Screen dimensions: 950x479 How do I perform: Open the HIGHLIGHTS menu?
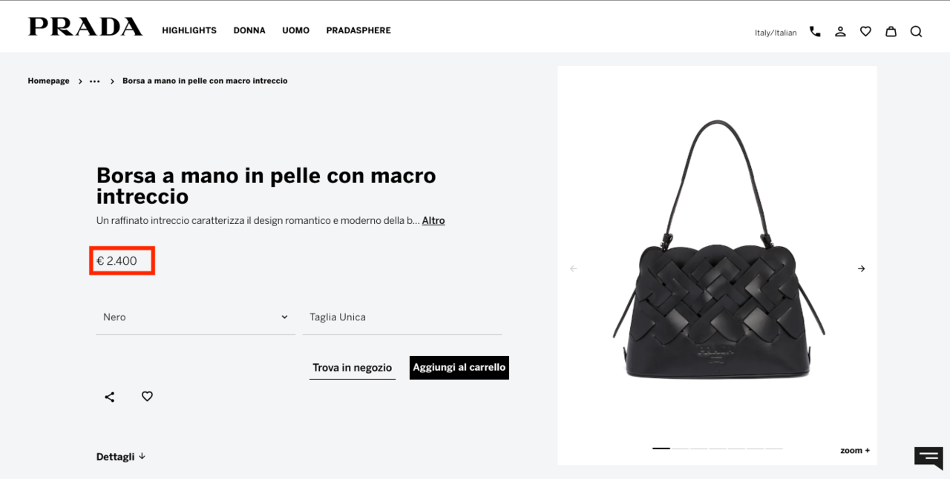(x=189, y=30)
